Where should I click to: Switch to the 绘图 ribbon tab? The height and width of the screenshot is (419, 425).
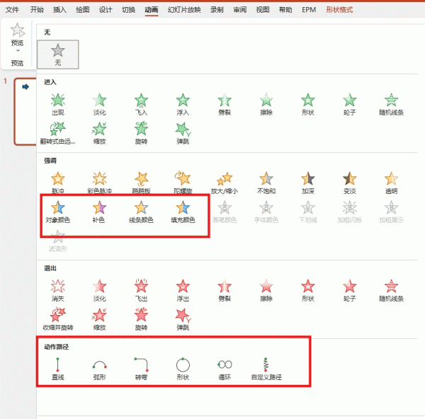click(83, 10)
